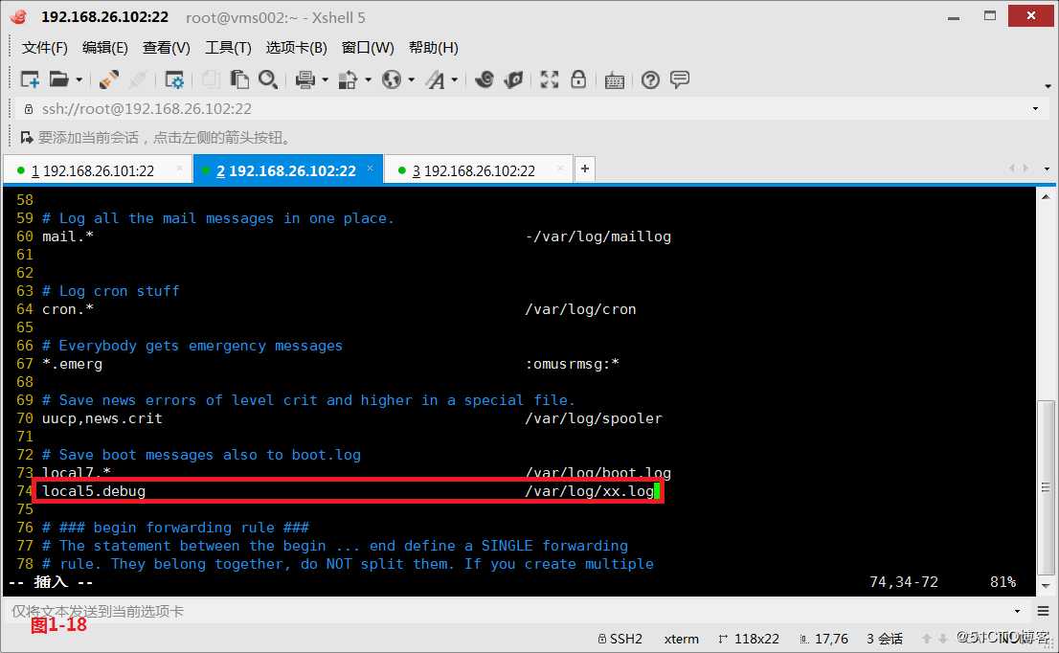The image size is (1059, 653).
Task: Click the terminal vertical scrollbar thumb
Action: [x=1046, y=487]
